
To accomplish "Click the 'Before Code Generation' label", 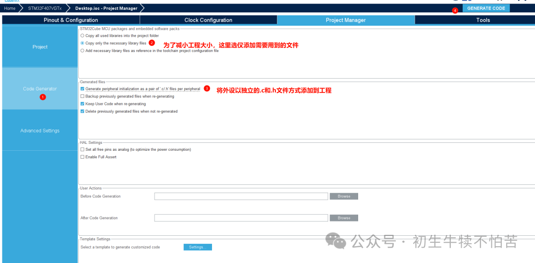I will tap(100, 196).
